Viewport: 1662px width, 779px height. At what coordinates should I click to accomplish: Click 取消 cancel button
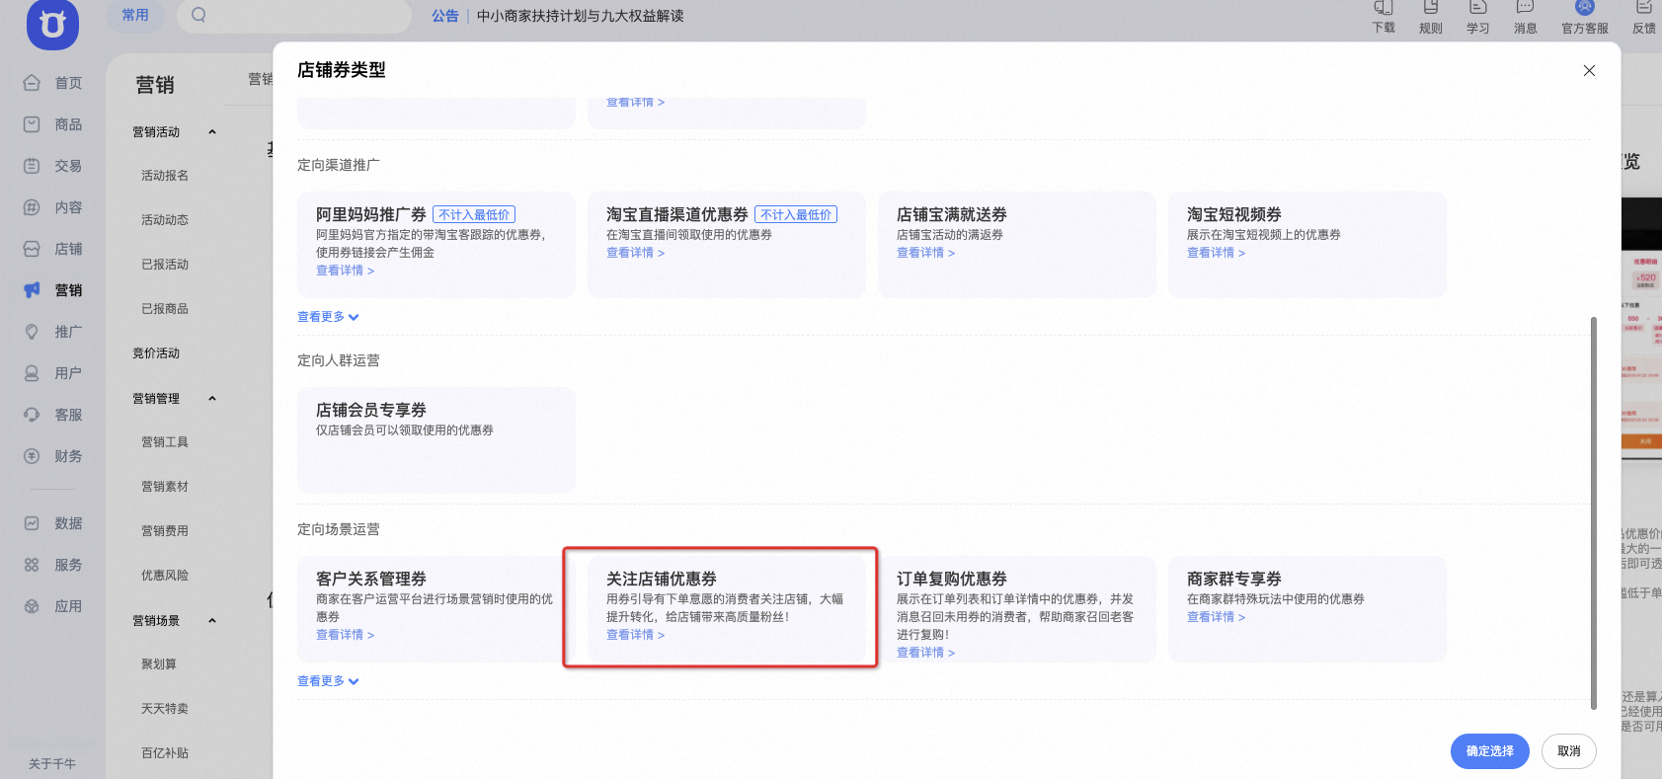coord(1569,751)
